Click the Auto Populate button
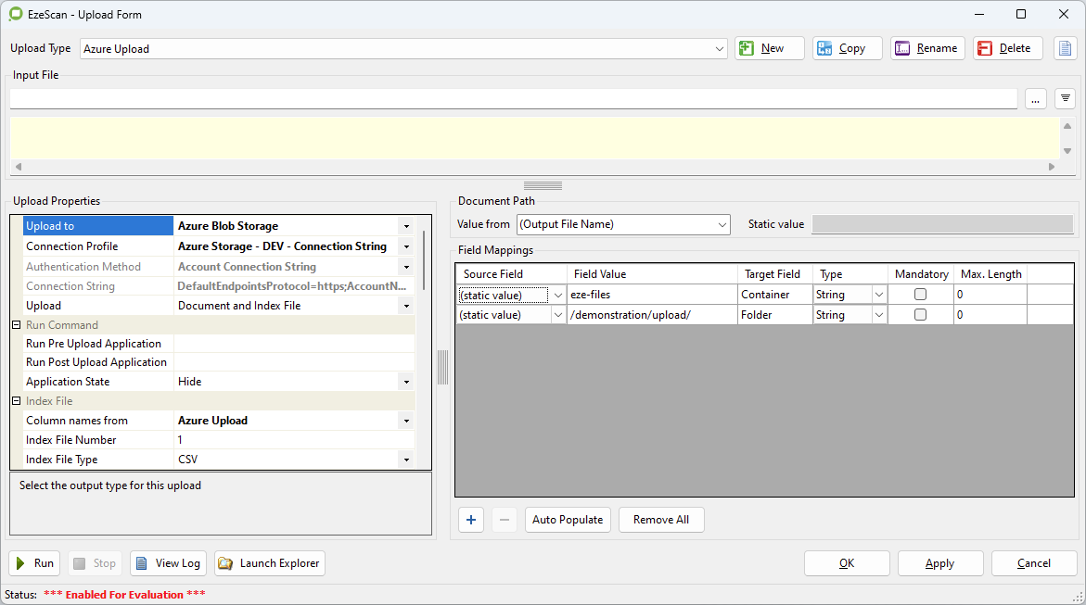Image resolution: width=1086 pixels, height=605 pixels. [x=568, y=520]
